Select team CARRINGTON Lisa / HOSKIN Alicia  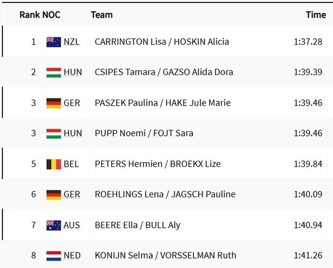(x=162, y=42)
